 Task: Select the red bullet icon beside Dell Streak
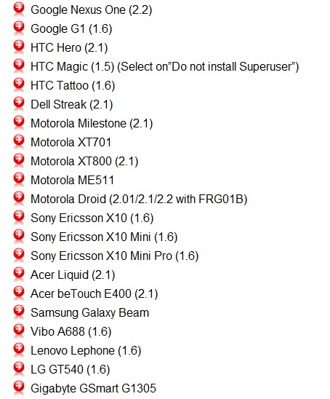(x=19, y=103)
